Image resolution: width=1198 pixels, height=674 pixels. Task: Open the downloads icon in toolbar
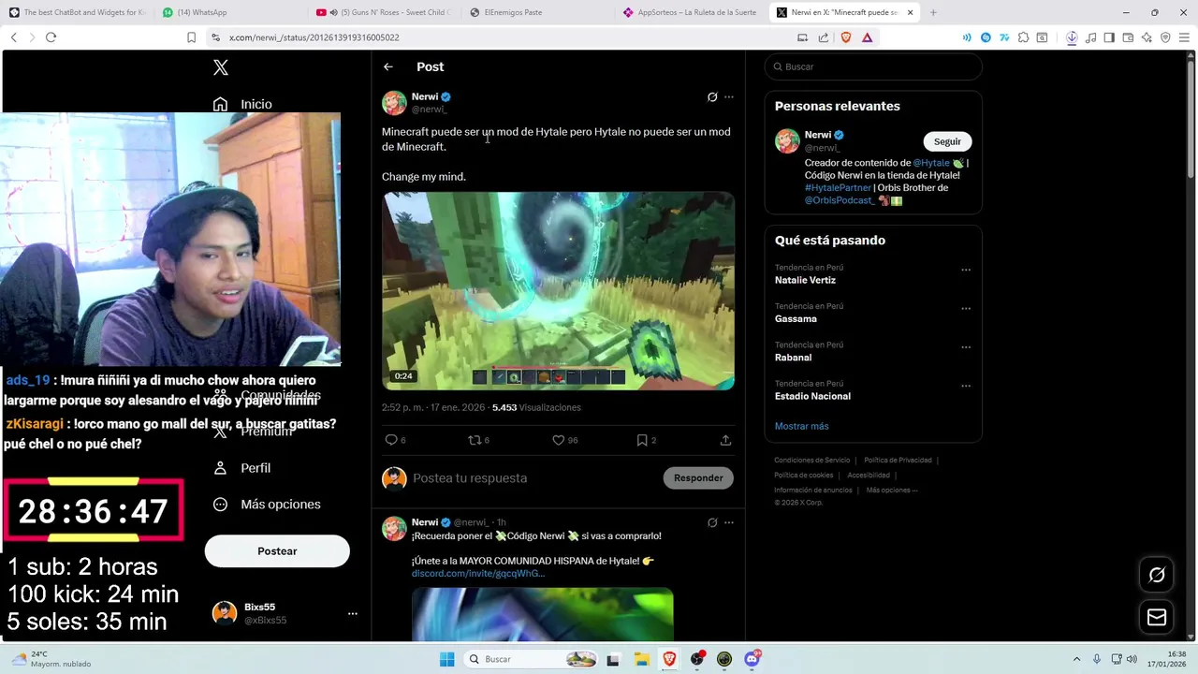pyautogui.click(x=1072, y=37)
